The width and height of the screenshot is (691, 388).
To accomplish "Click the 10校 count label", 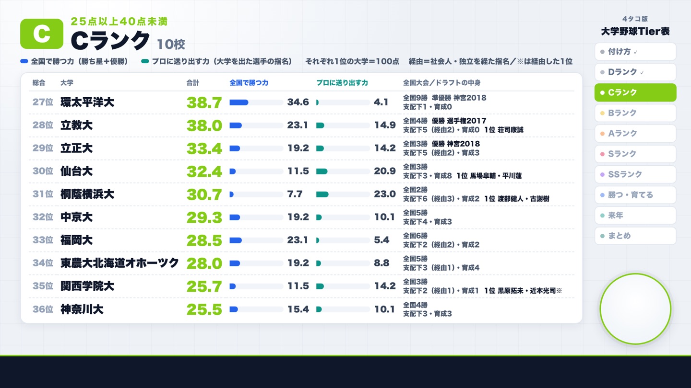I will (171, 45).
